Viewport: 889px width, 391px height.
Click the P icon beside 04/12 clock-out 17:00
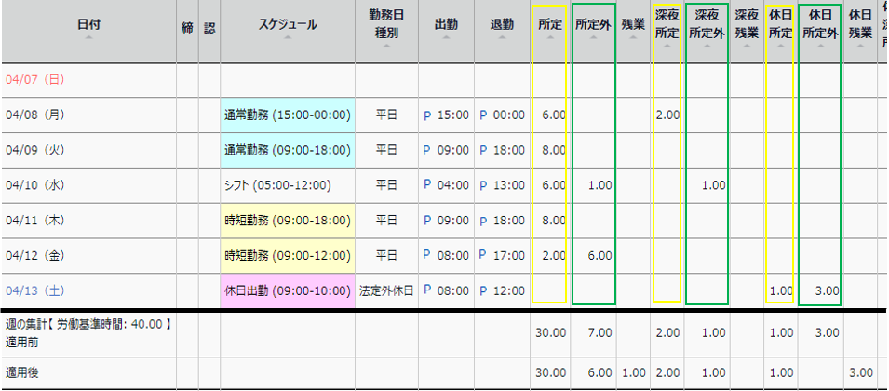pyautogui.click(x=483, y=256)
